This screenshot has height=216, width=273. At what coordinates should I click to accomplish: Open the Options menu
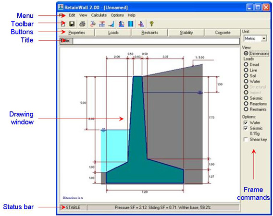point(117,15)
